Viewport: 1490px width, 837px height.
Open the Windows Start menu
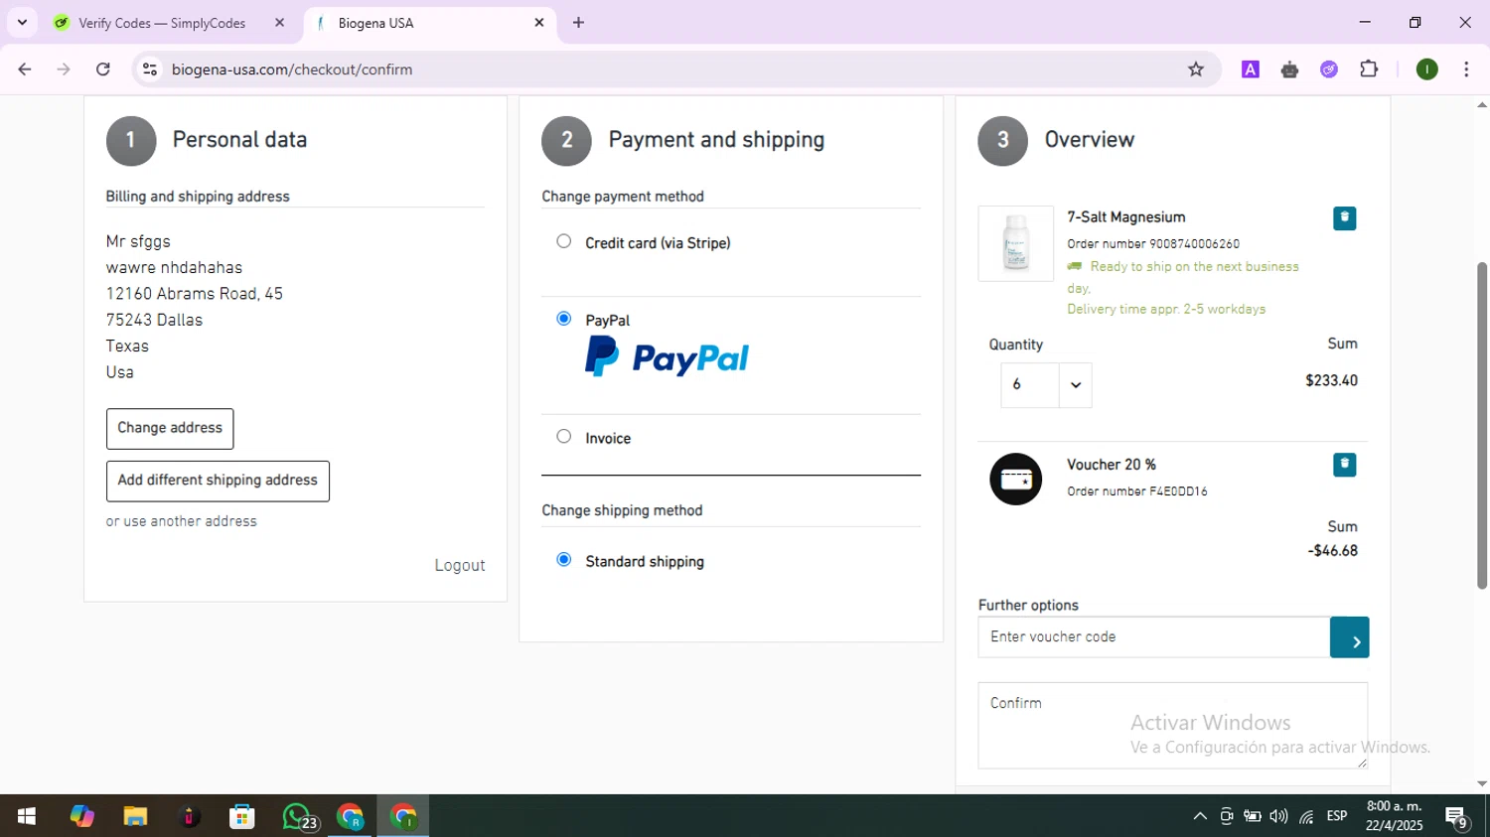tap(27, 816)
